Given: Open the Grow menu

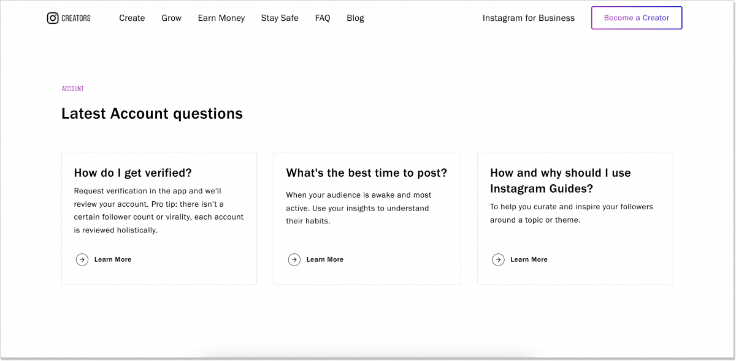Looking at the screenshot, I should tap(171, 18).
